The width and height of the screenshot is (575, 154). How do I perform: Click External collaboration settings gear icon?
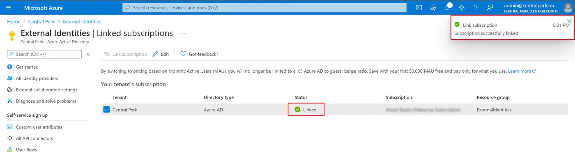[x=10, y=90]
